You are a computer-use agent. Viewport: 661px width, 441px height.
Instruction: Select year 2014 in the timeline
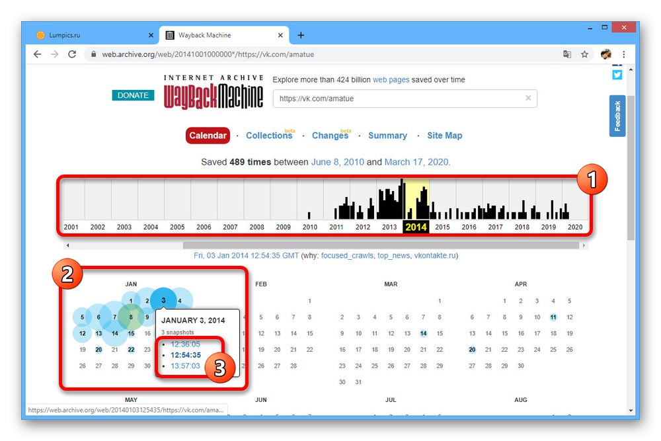point(416,227)
